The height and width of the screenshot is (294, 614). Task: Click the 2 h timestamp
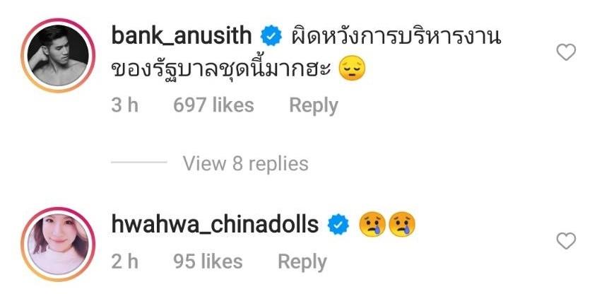(x=124, y=261)
